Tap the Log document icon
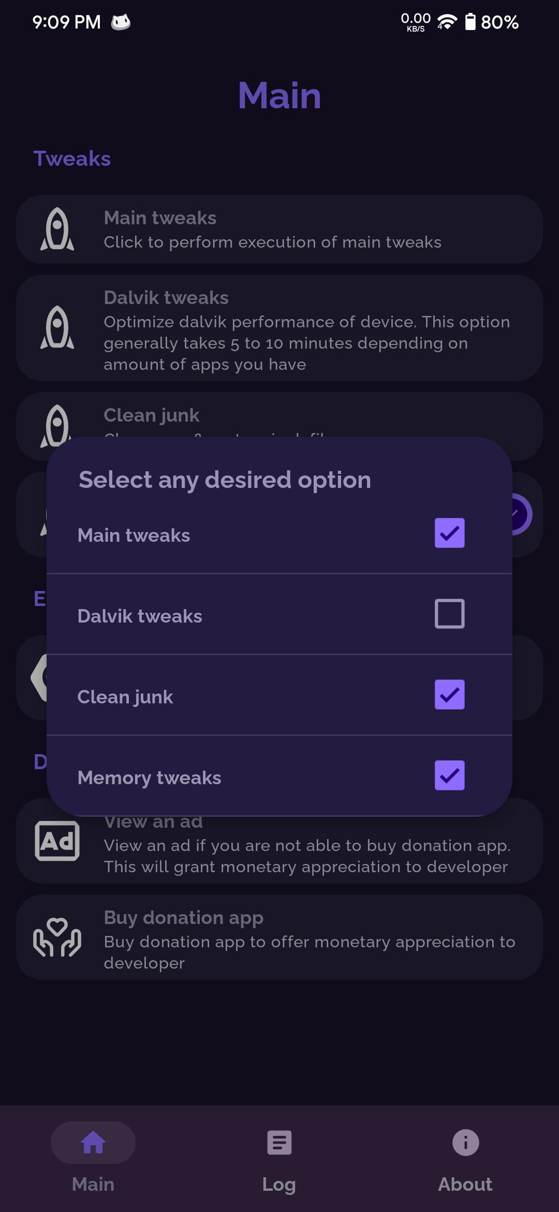The height and width of the screenshot is (1212, 559). point(279,1142)
